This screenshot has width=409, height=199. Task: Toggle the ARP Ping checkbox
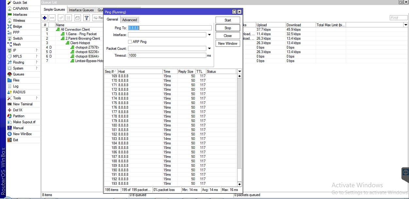pyautogui.click(x=130, y=42)
